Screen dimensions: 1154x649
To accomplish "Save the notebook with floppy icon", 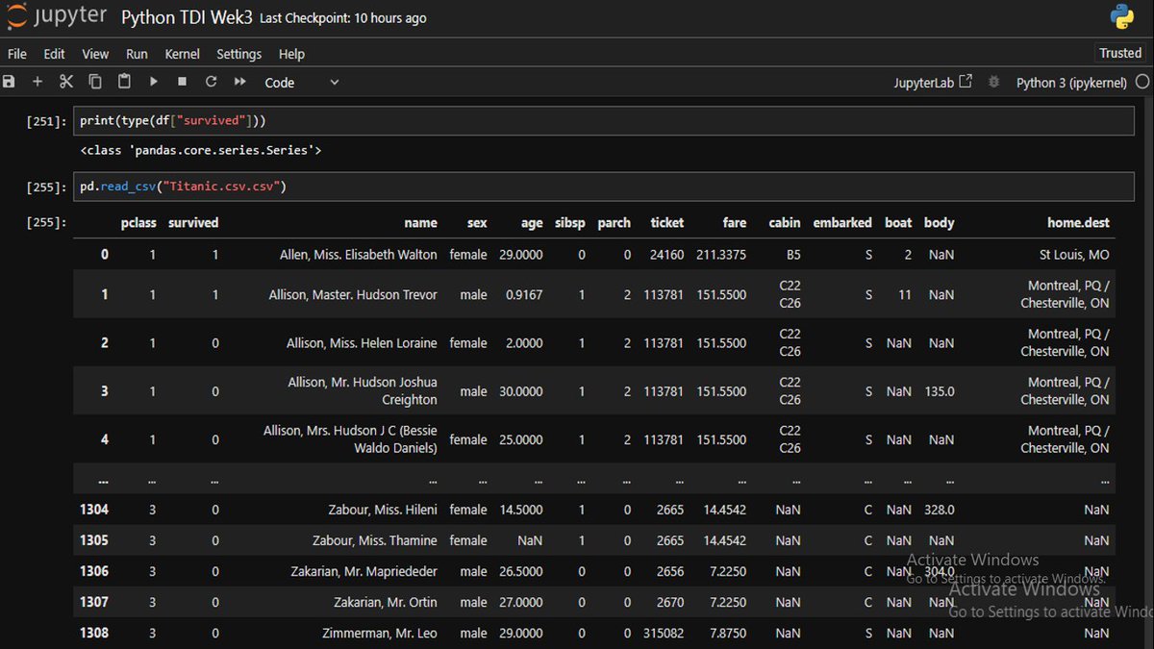I will (10, 83).
